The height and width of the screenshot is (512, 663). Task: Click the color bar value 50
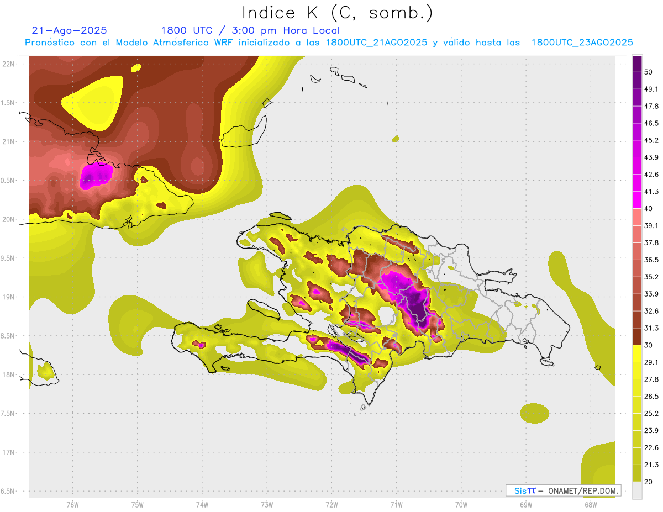point(649,72)
